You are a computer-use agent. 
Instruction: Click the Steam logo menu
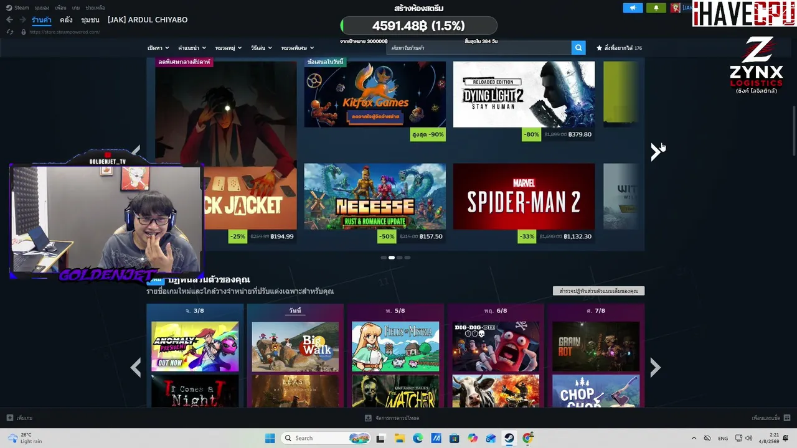point(18,7)
